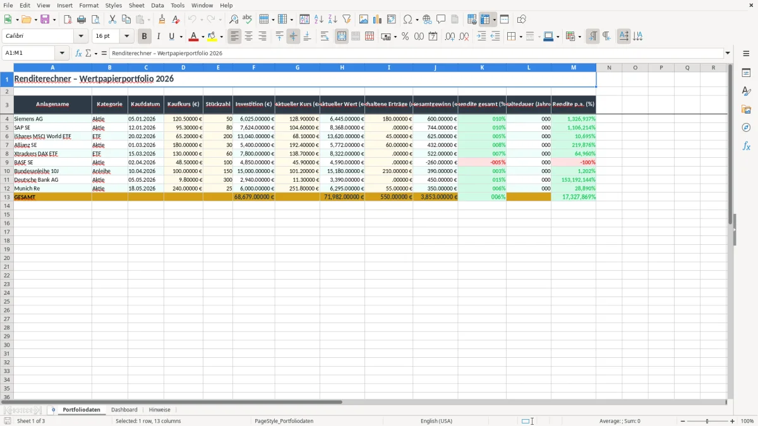The height and width of the screenshot is (426, 758).
Task: Expand the 16 pt font size dropdown
Action: pos(126,37)
